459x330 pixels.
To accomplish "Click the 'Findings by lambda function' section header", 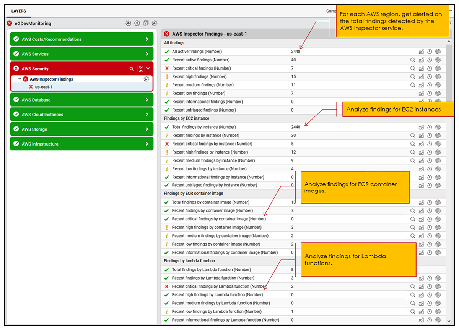I will tap(189, 261).
